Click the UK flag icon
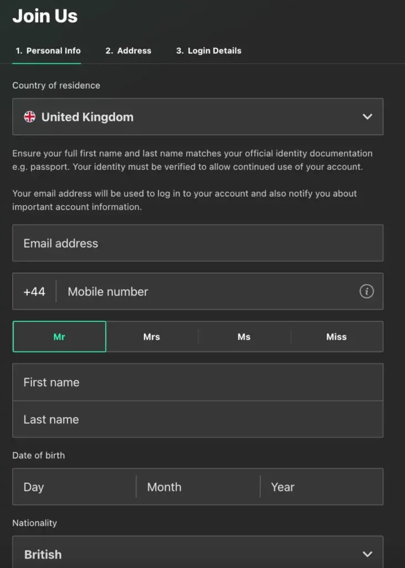405x568 pixels. click(30, 117)
